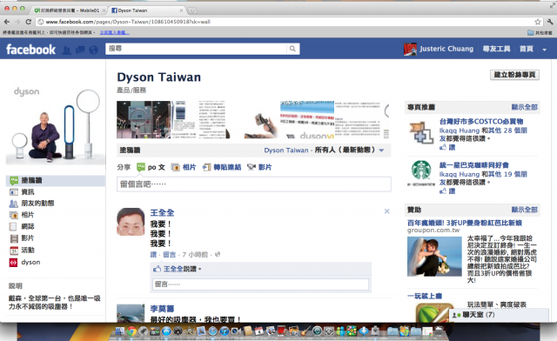
Task: Click 首頁 home in the header
Action: pyautogui.click(x=526, y=49)
